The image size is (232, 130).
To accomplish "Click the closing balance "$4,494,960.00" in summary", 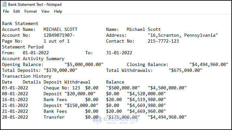I will [x=209, y=65].
